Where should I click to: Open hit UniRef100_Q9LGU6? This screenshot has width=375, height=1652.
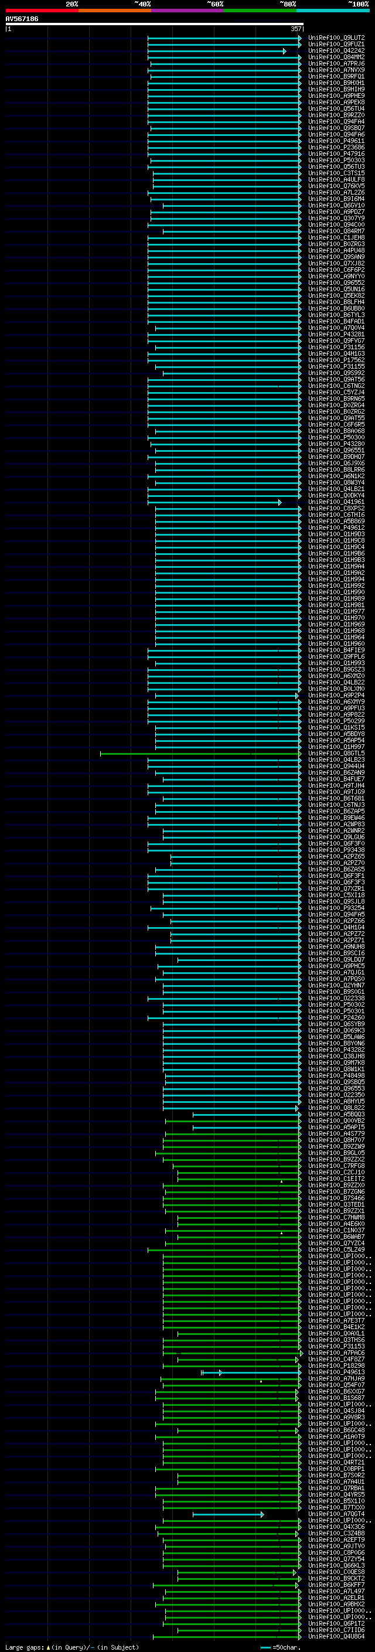[336, 837]
